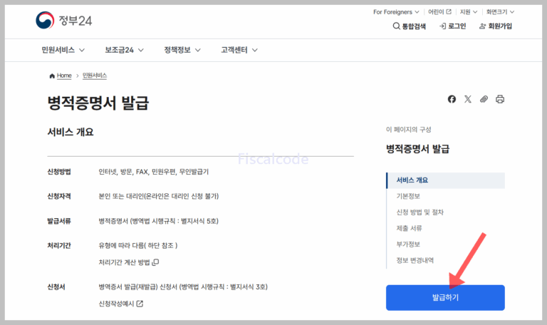Copy page link via clip icon
The width and height of the screenshot is (547, 325).
pos(484,99)
